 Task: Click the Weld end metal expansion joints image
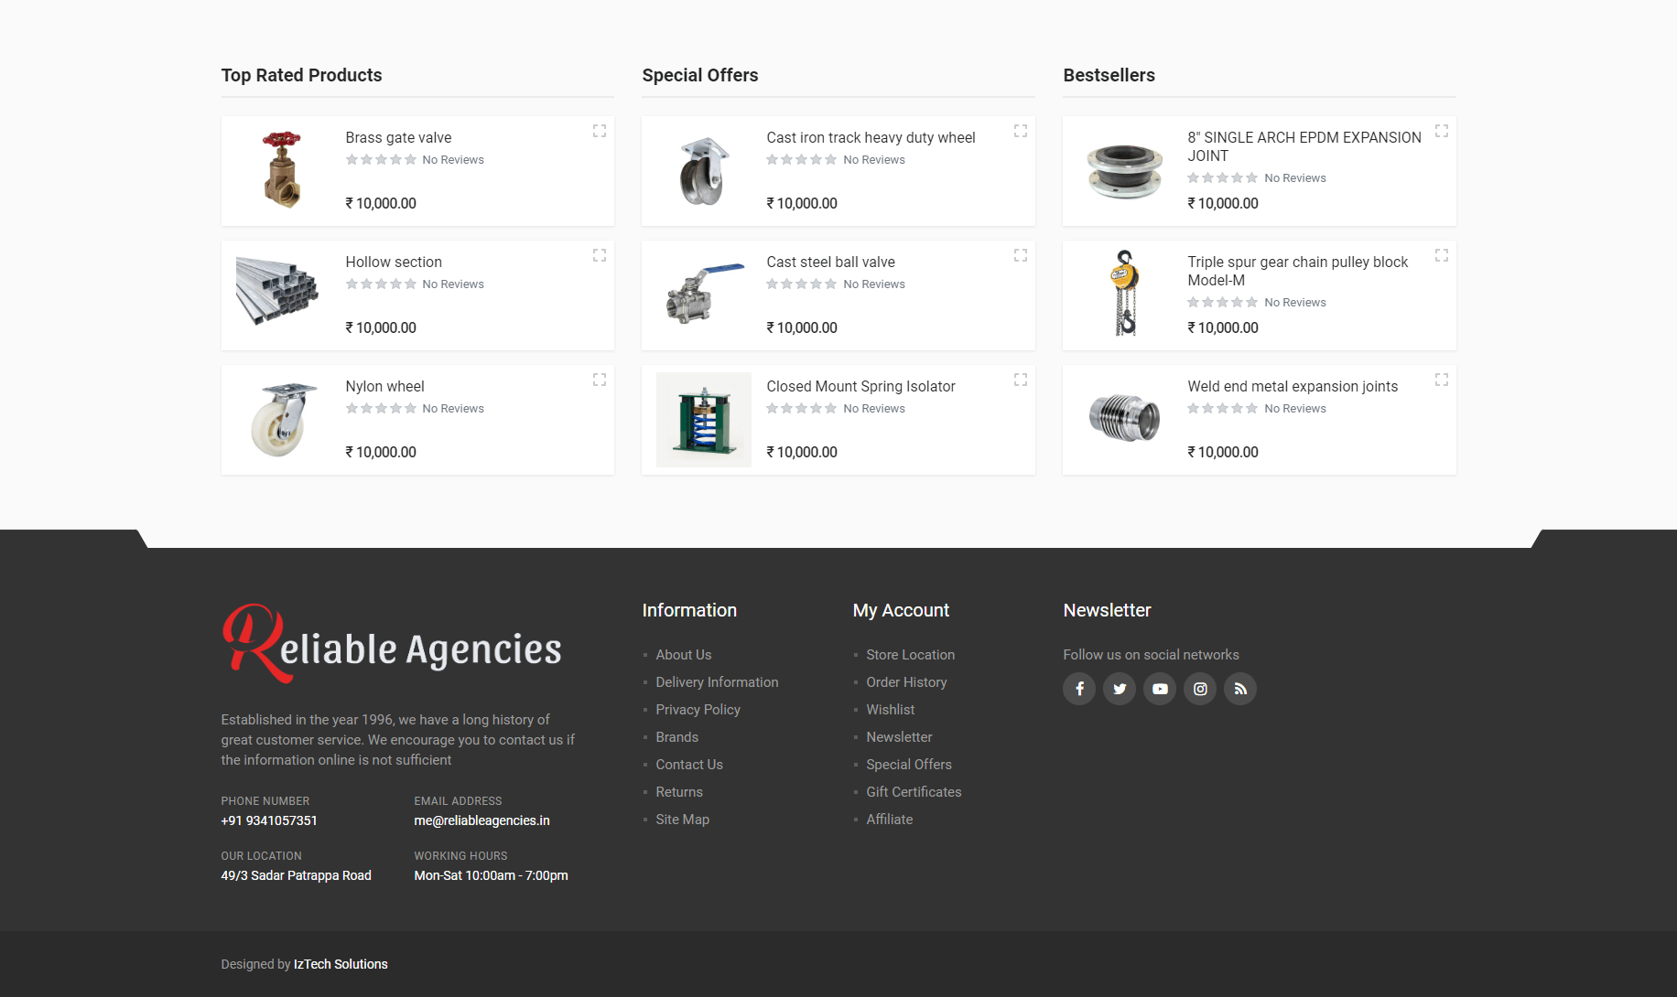(x=1125, y=418)
